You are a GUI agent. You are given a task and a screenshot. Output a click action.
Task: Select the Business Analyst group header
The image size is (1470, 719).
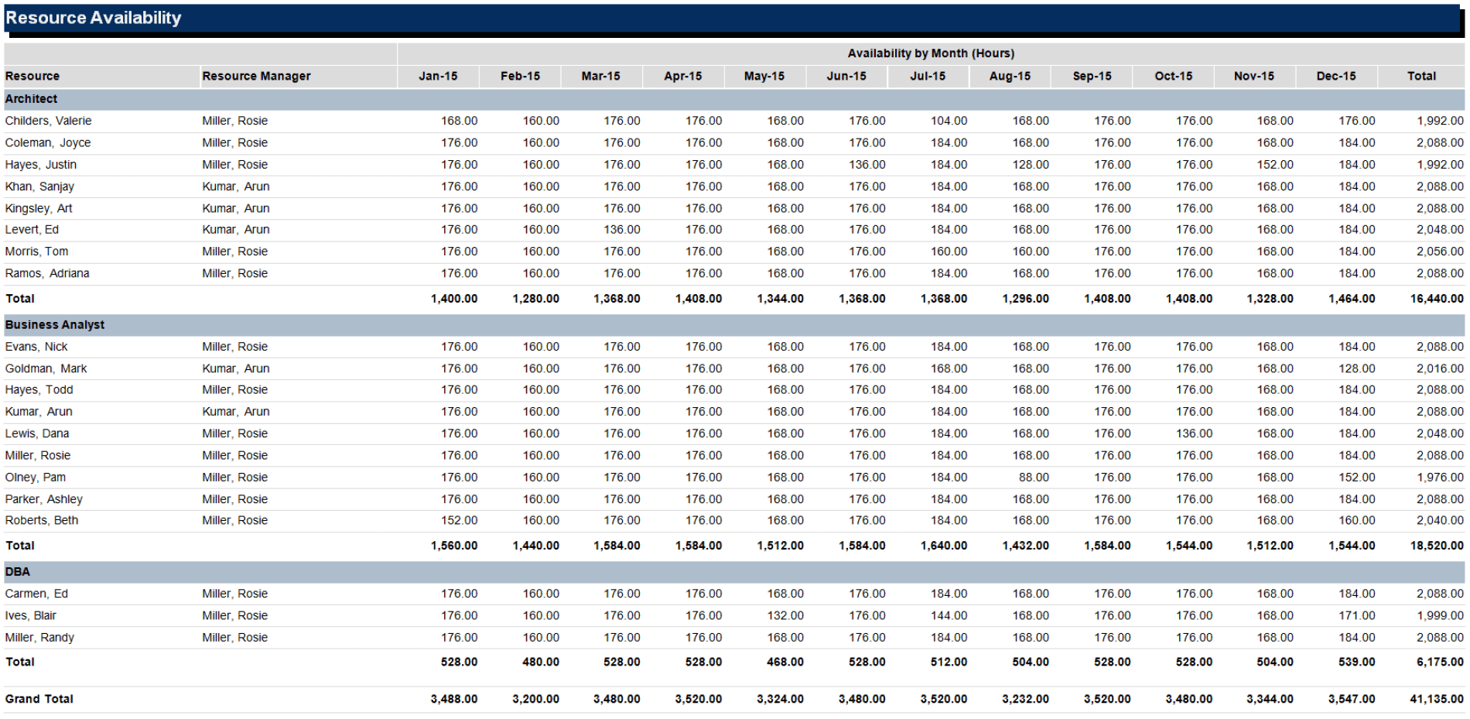coord(734,325)
